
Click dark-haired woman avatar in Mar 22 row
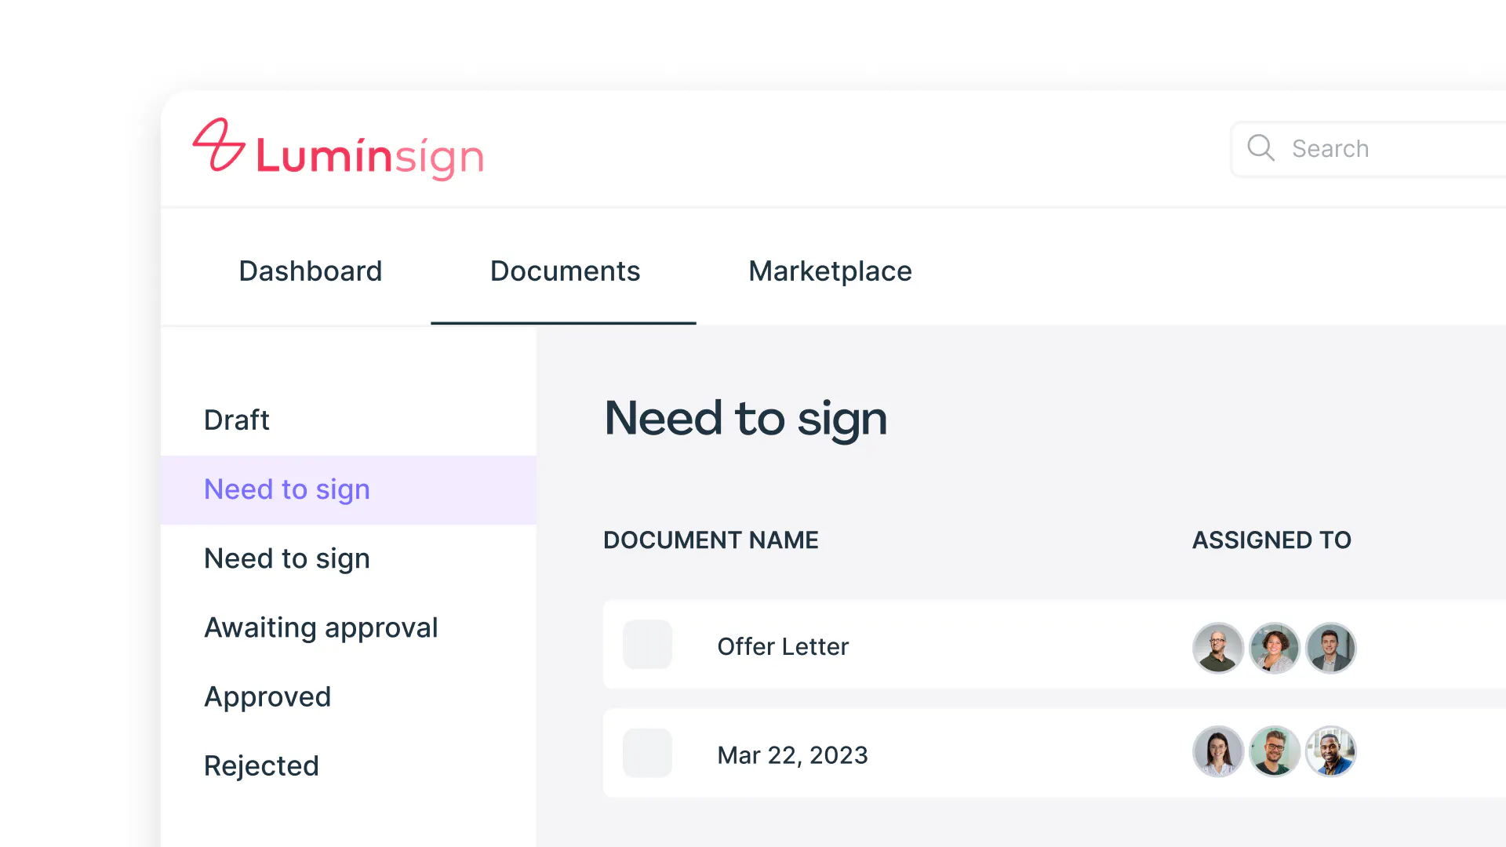pyautogui.click(x=1217, y=751)
